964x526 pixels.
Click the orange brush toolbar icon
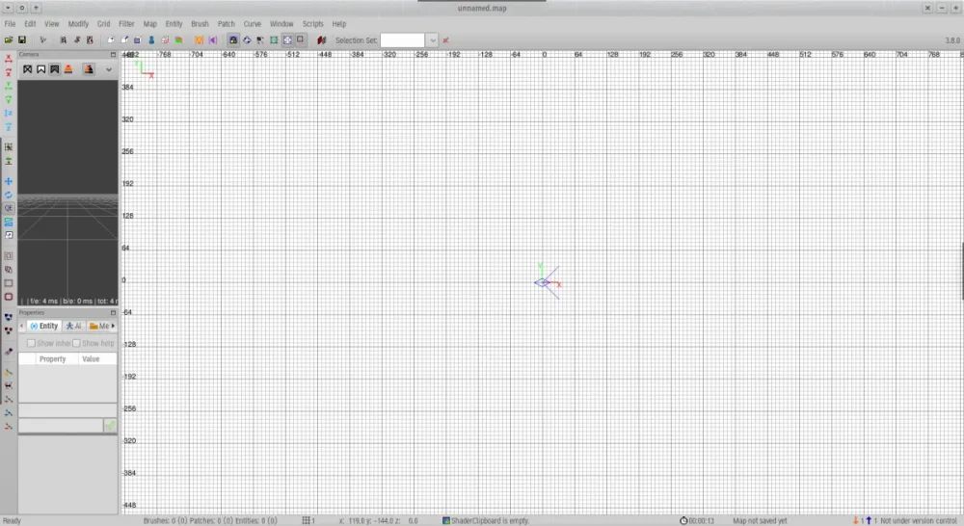pos(200,39)
